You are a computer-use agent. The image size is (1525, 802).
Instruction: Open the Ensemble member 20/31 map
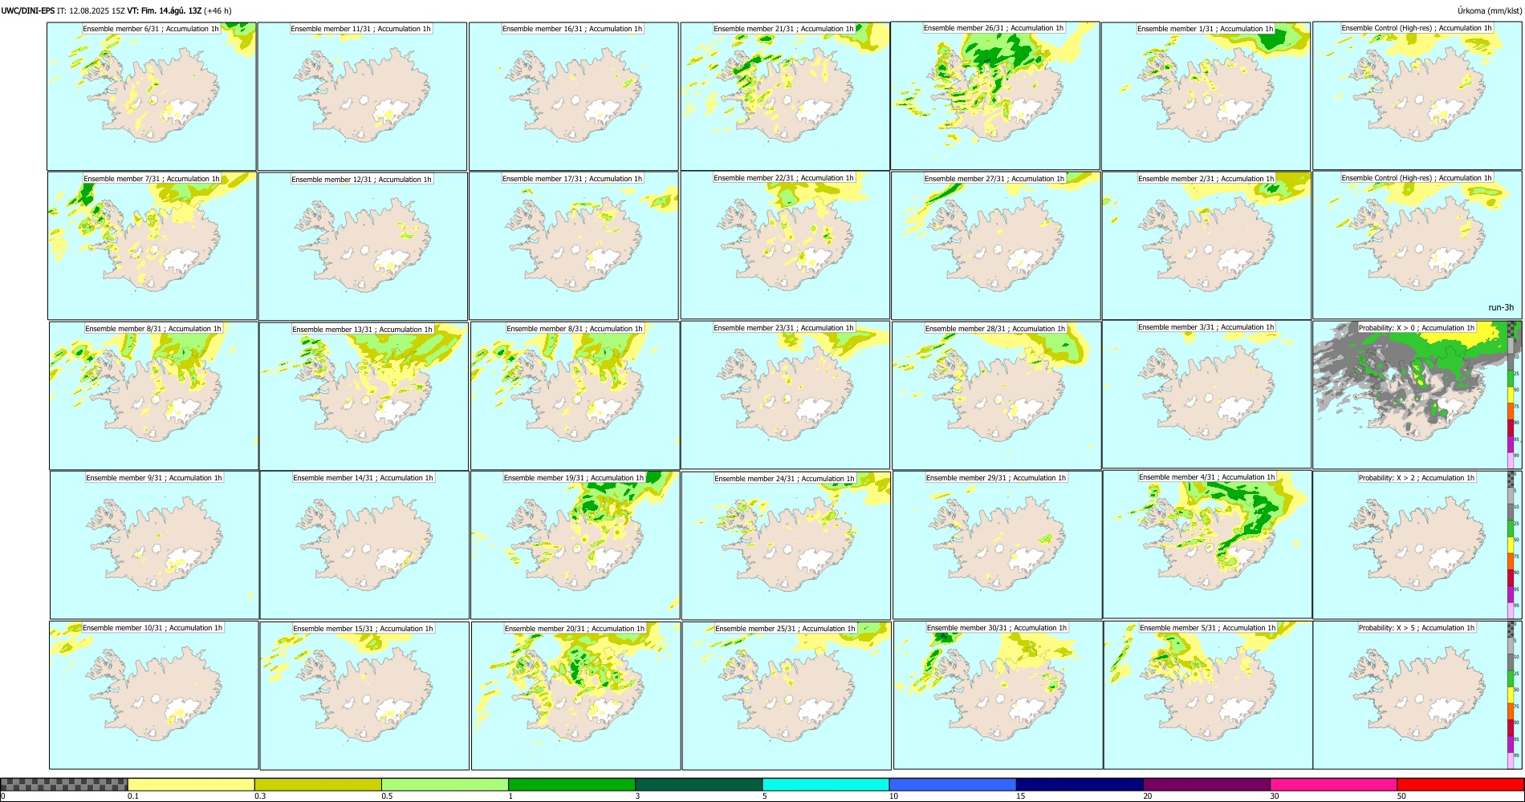576,695
